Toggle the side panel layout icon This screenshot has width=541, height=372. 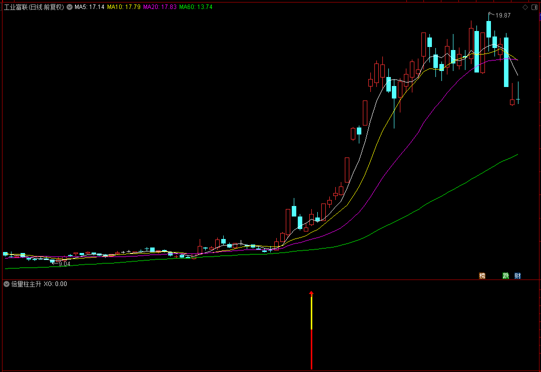534,7
